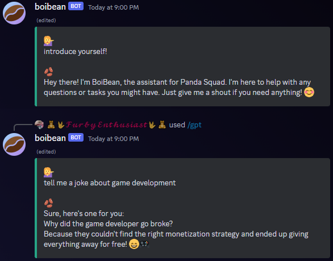The image size is (333, 261).
Task: Click the grinning emoji after 'for free!'
Action: coord(134,244)
